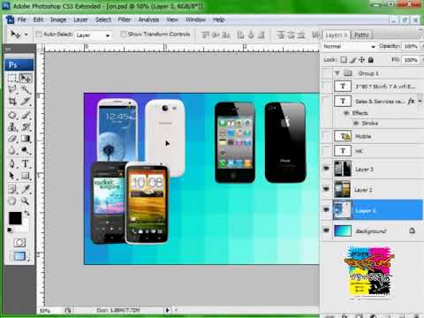Select the Eraser tool
The image size is (424, 318).
pyautogui.click(x=11, y=139)
